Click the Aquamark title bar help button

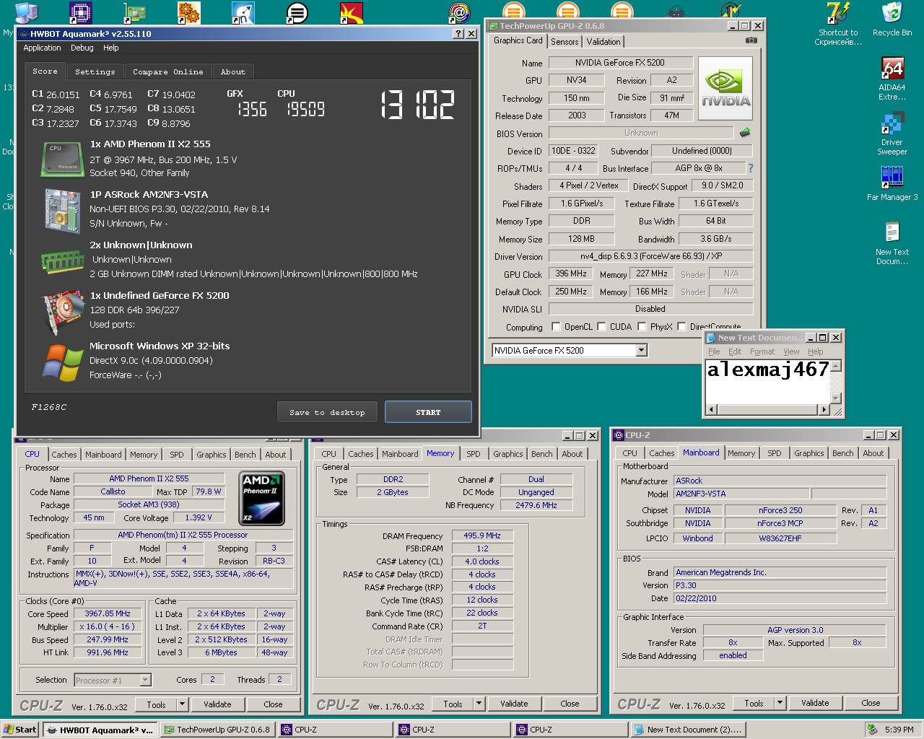458,34
